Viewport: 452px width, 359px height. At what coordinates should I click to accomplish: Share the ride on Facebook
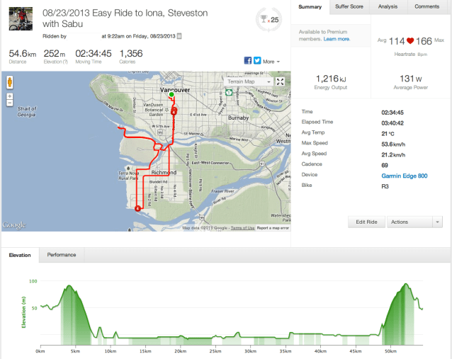tap(248, 62)
